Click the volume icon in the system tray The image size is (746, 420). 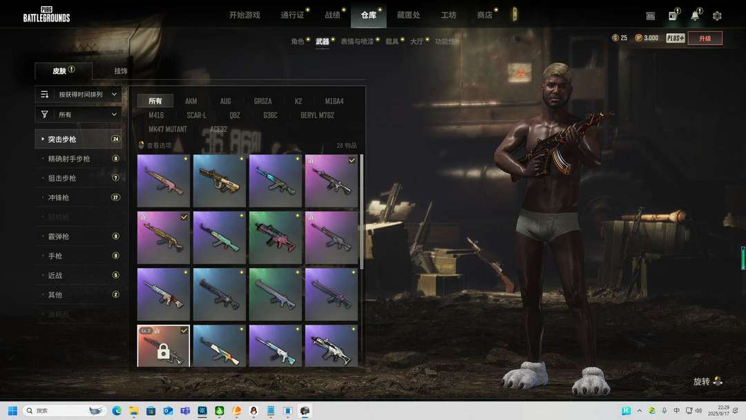tap(698, 410)
